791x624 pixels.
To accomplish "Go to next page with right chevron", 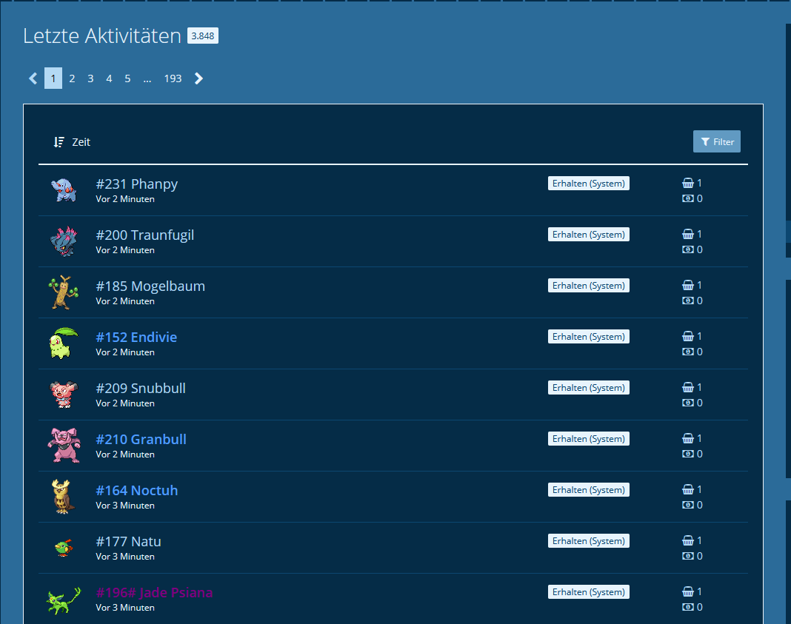I will click(198, 78).
